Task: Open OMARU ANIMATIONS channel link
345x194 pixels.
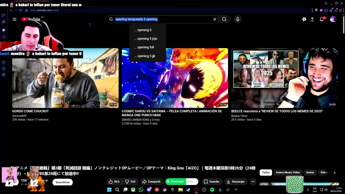Action: (141, 120)
